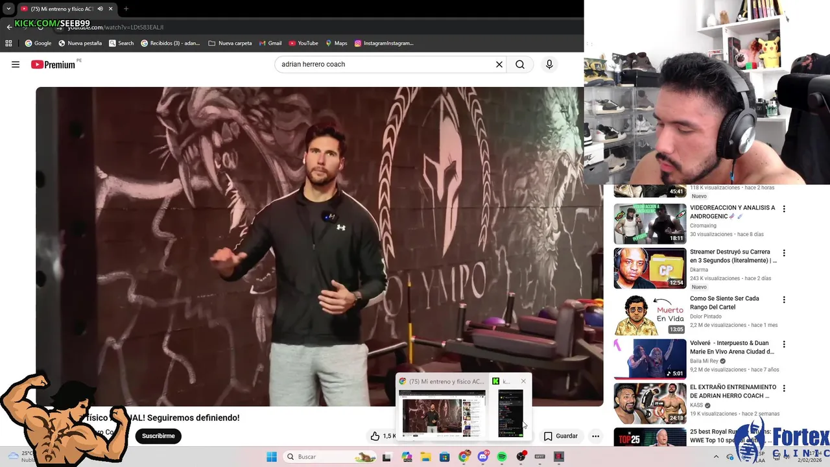Open Discord from the taskbar

(483, 457)
